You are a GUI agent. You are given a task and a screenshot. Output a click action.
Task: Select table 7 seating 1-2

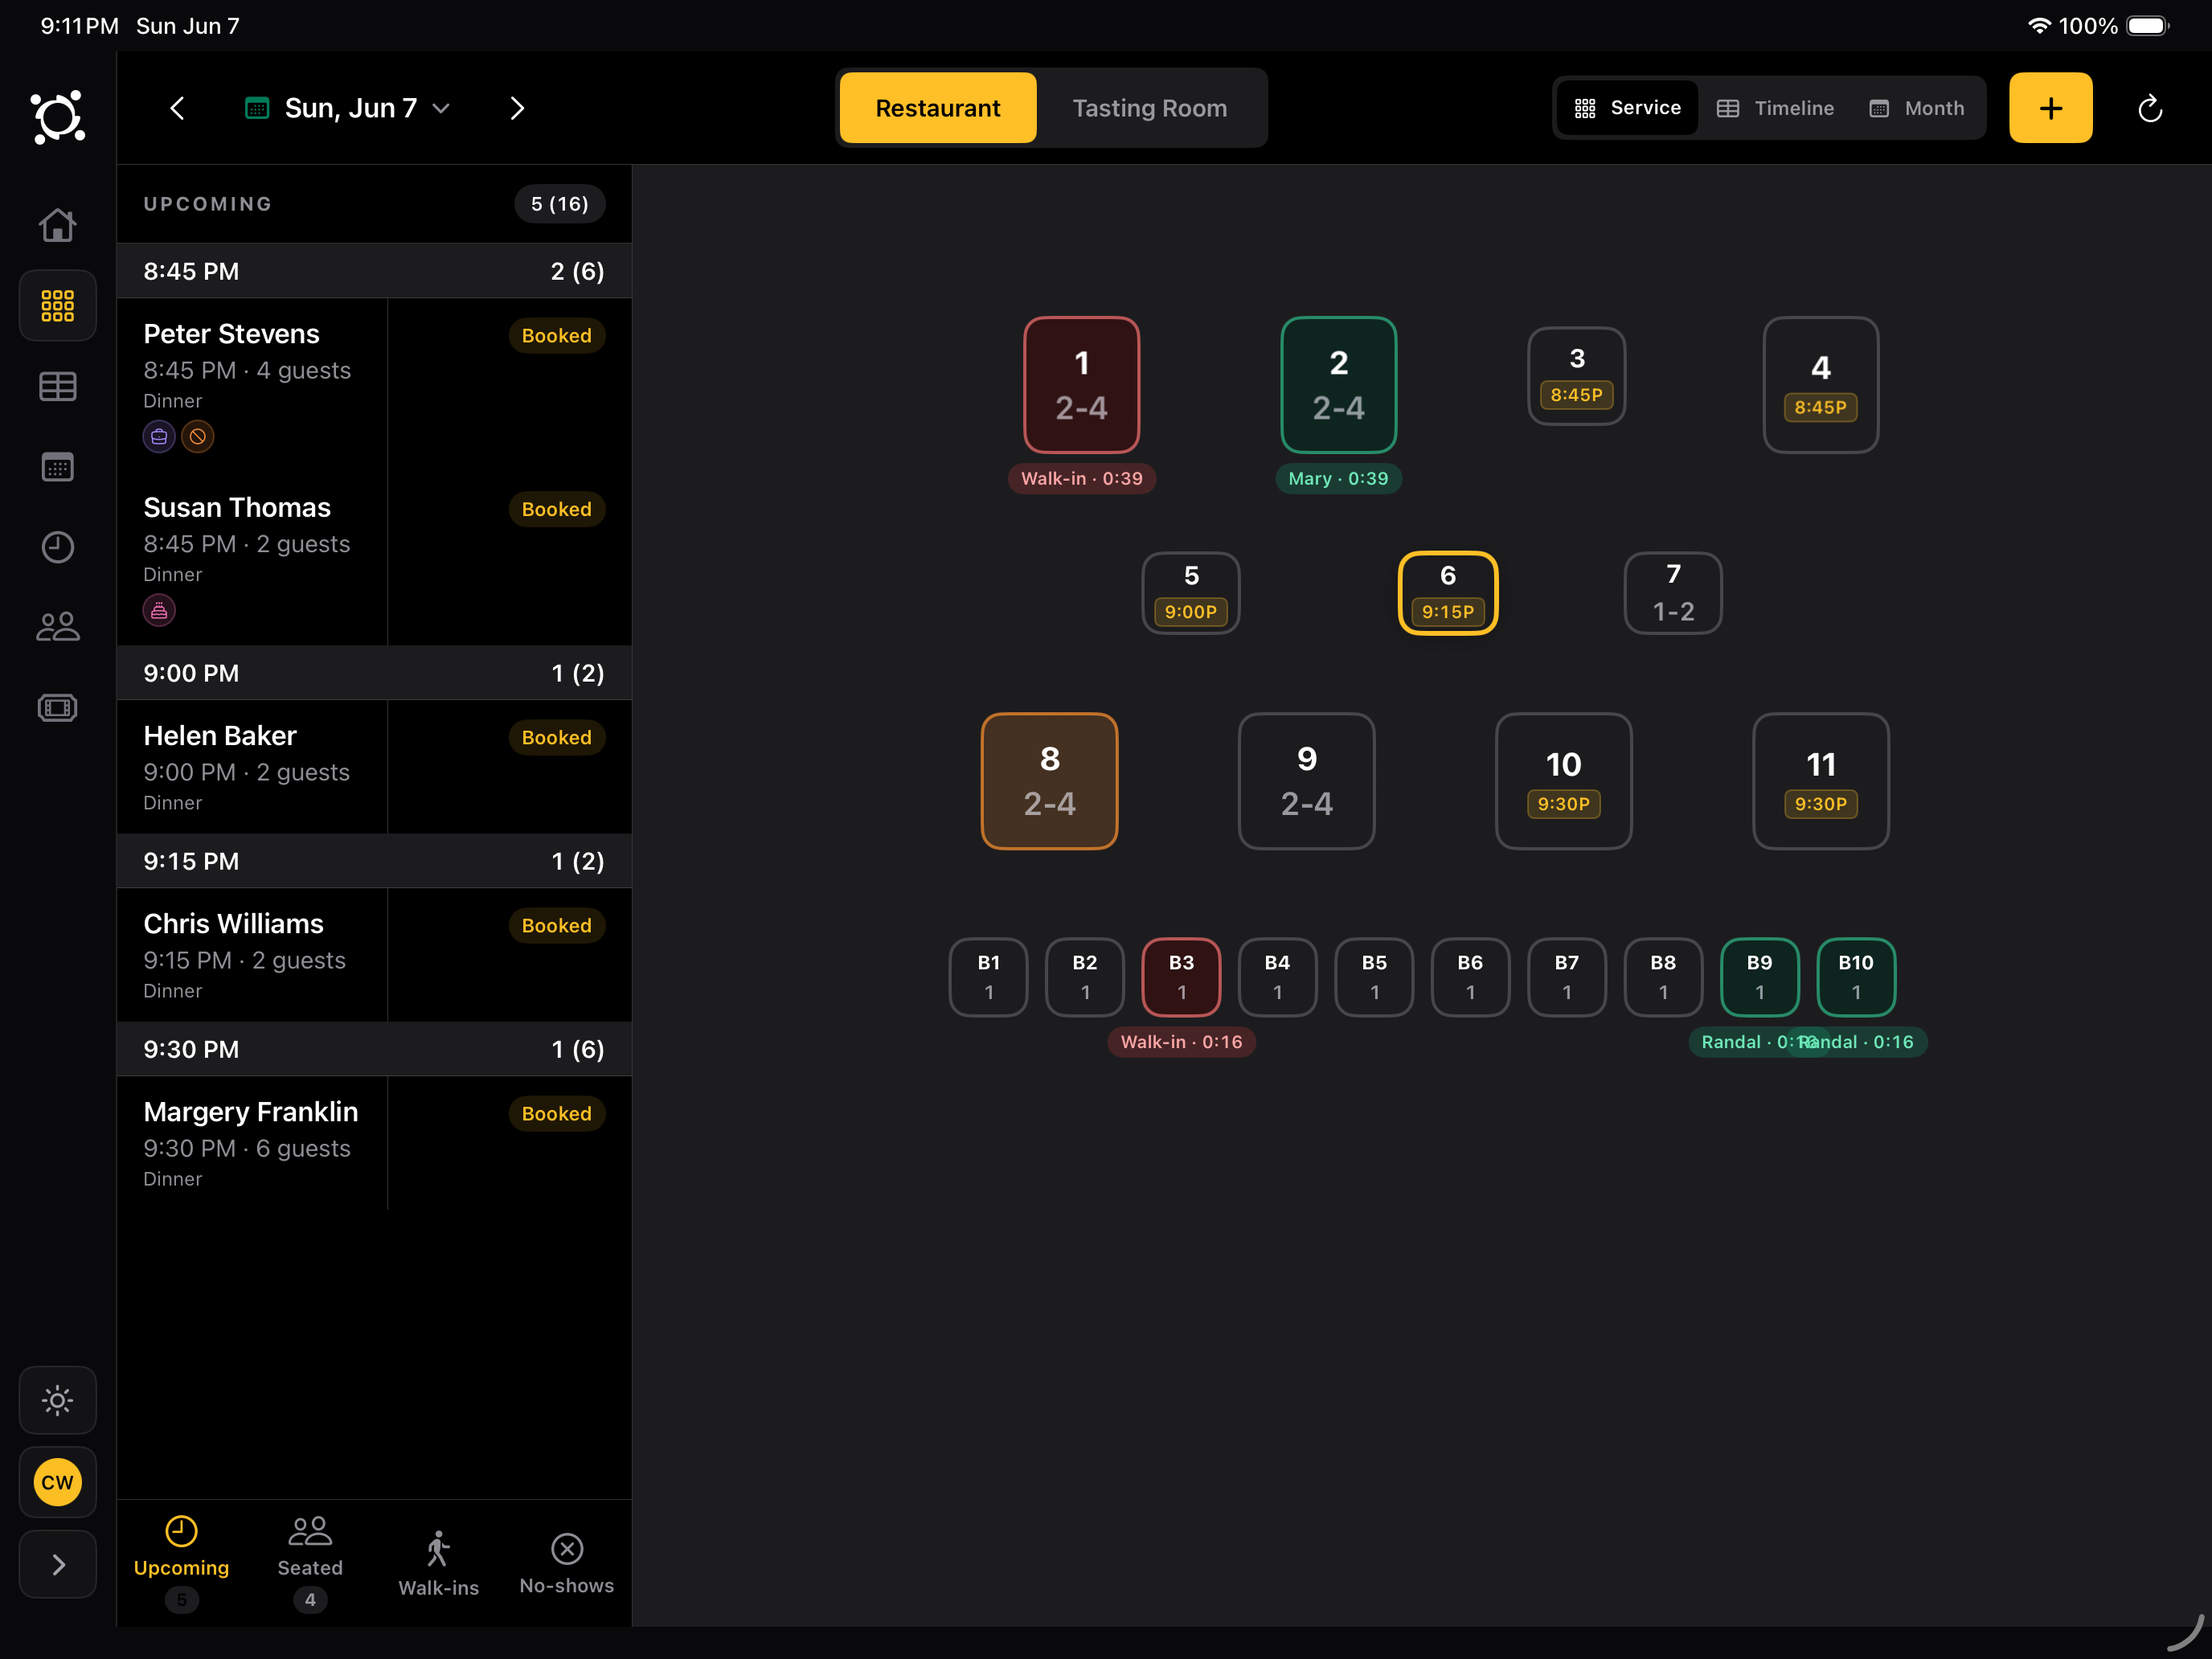[x=1673, y=593]
